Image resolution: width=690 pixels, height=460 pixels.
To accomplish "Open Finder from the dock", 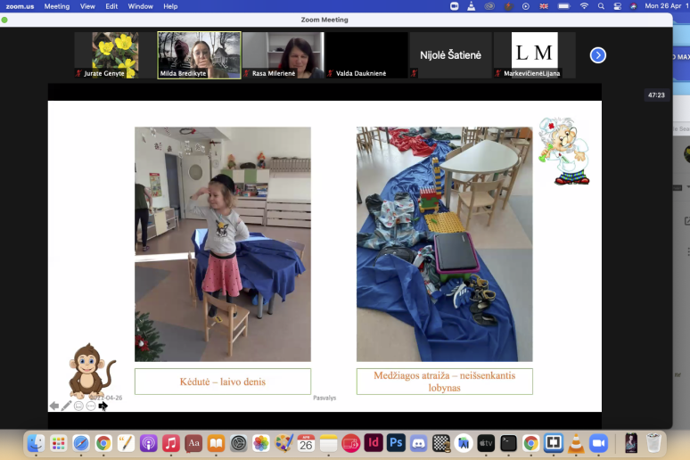I will pos(36,443).
